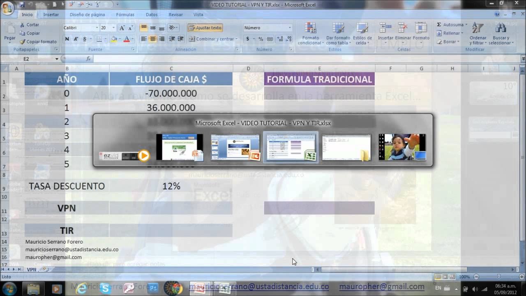Toggle top vertical alignment
526x296 pixels.
(144, 28)
